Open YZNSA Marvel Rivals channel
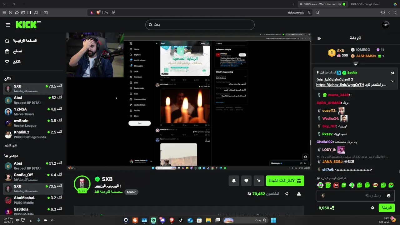Screen dimensions: 400x225 point(33,112)
